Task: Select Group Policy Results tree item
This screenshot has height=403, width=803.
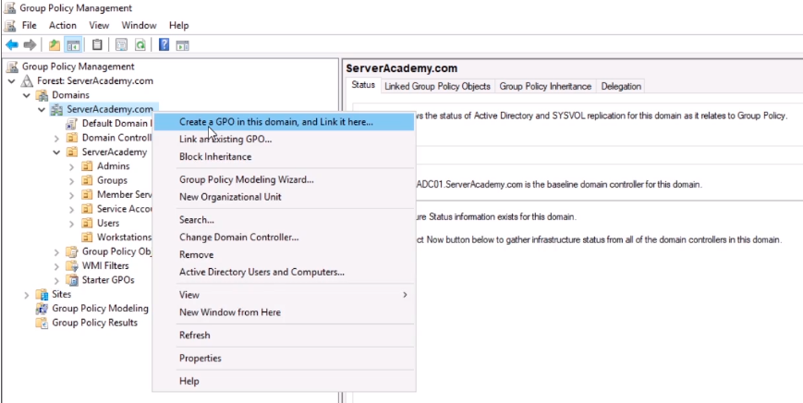Action: pyautogui.click(x=94, y=323)
